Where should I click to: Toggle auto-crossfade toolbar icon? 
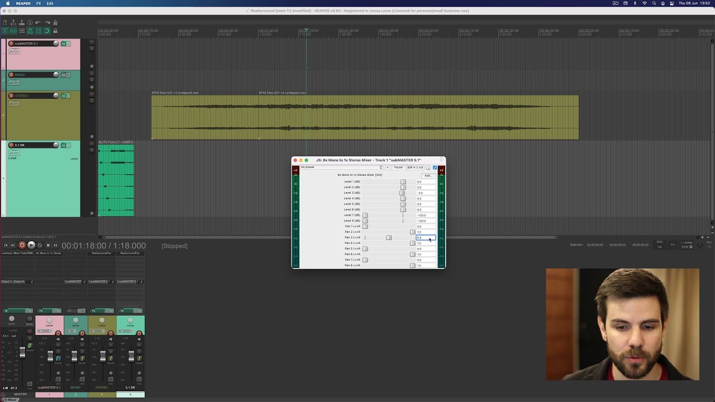tap(5, 31)
